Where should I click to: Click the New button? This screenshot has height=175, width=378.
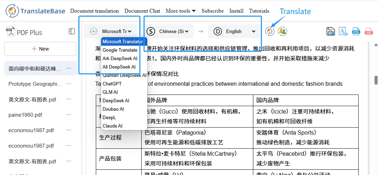pos(40,49)
